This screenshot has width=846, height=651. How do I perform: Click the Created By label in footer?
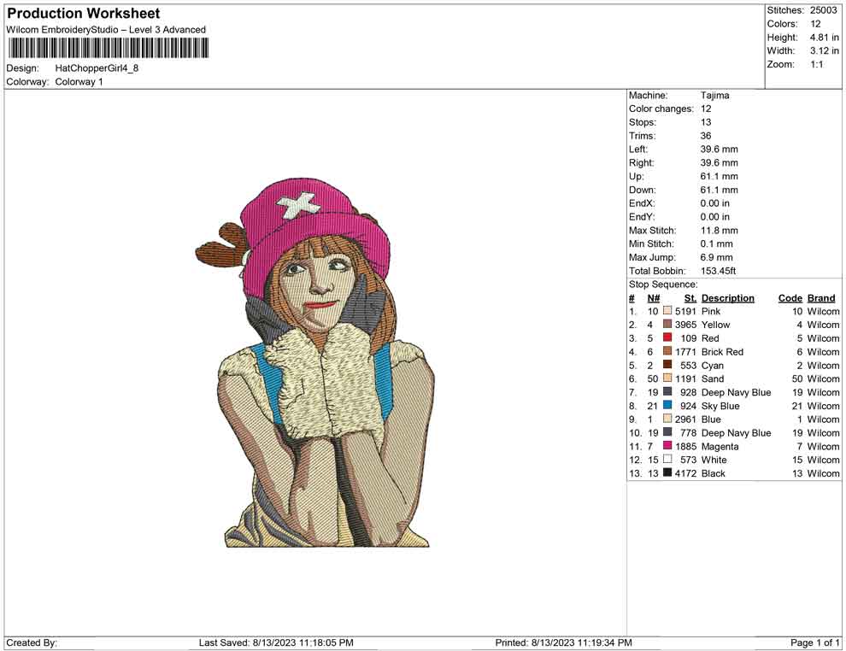point(32,642)
